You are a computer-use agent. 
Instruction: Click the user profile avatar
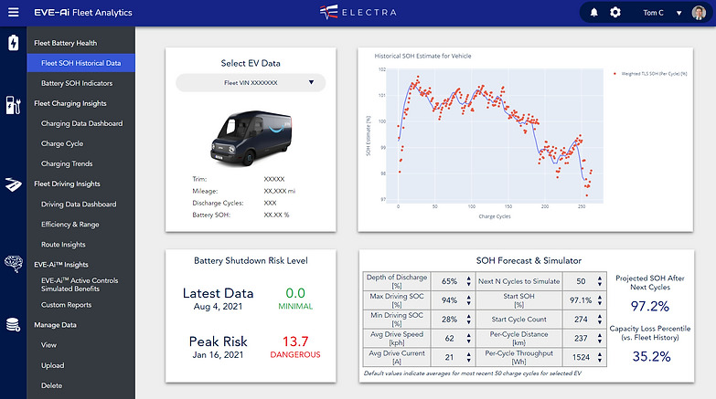699,13
